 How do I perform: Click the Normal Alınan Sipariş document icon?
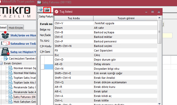point(10,68)
